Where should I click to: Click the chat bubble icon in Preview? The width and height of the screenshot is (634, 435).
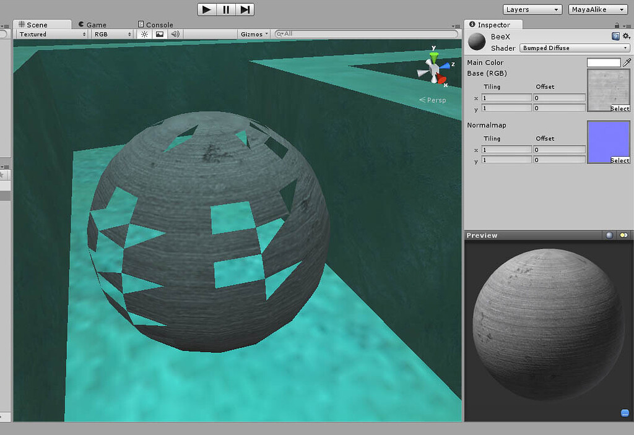click(x=624, y=413)
